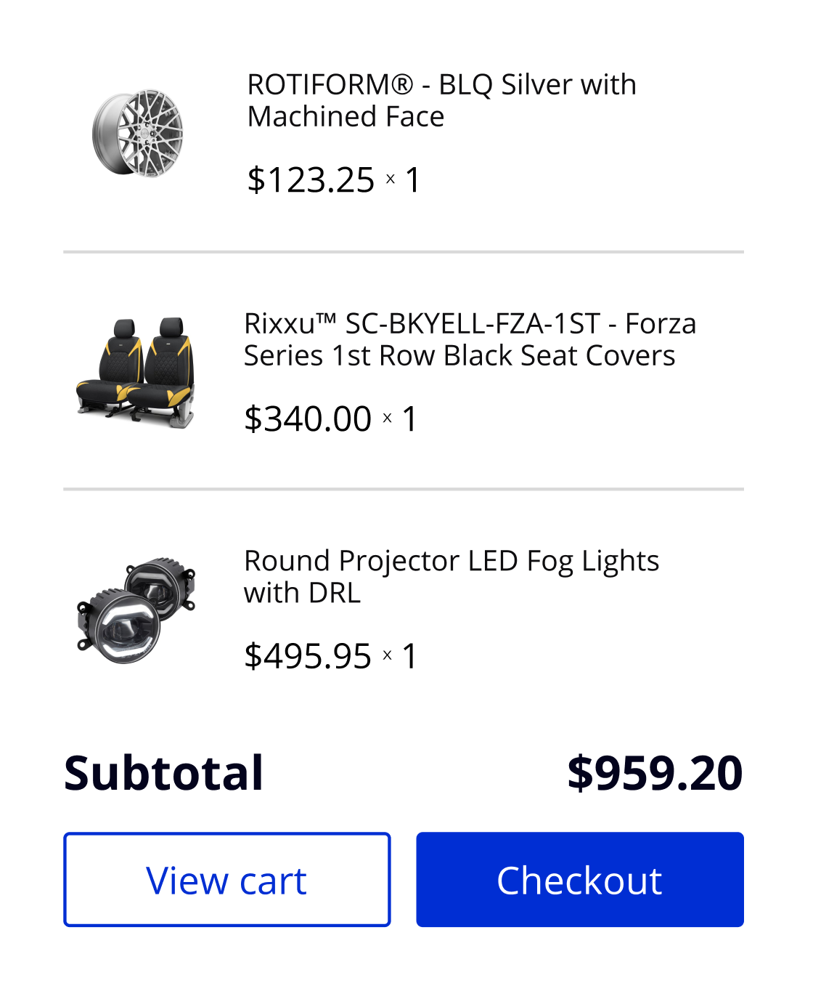Click the $340.00 seat covers price
Image resolution: width=813 pixels, height=991 pixels.
(308, 419)
